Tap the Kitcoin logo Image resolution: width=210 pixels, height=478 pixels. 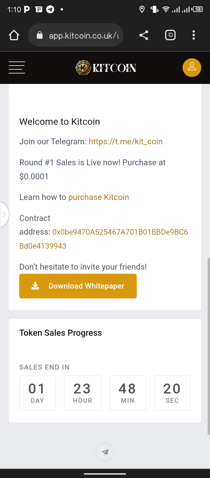(106, 68)
